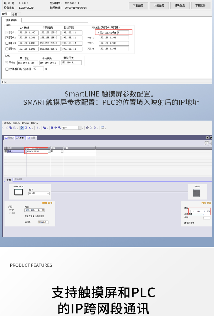Select the IP type radio button
Screen dimensions: 214x316
(11, 210)
